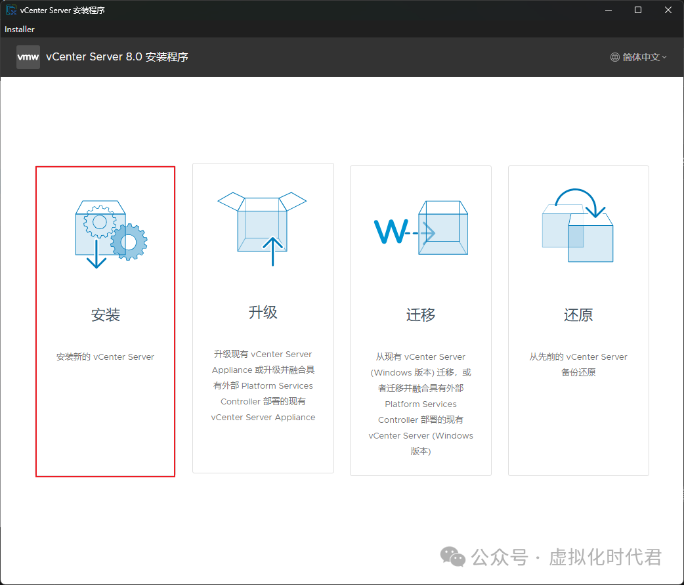Close the vCenter Server installer window
The width and height of the screenshot is (684, 585).
point(668,10)
